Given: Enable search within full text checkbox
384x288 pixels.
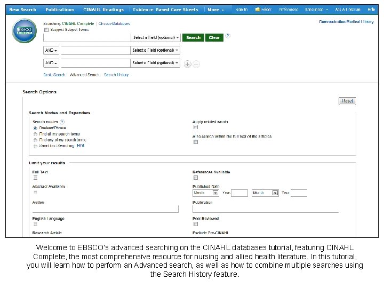Looking at the screenshot, I should [x=195, y=142].
